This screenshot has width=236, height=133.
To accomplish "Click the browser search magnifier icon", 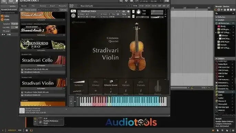I will click(x=217, y=13).
